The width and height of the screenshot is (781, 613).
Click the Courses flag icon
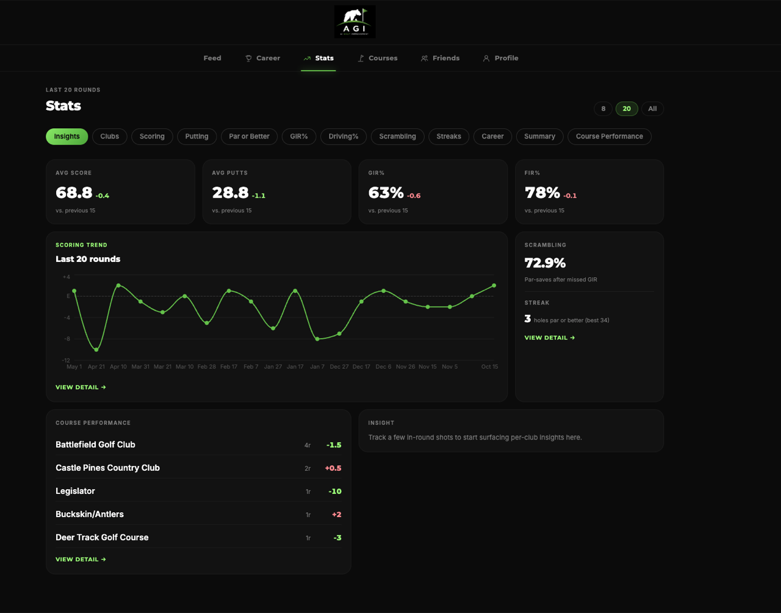coord(361,59)
